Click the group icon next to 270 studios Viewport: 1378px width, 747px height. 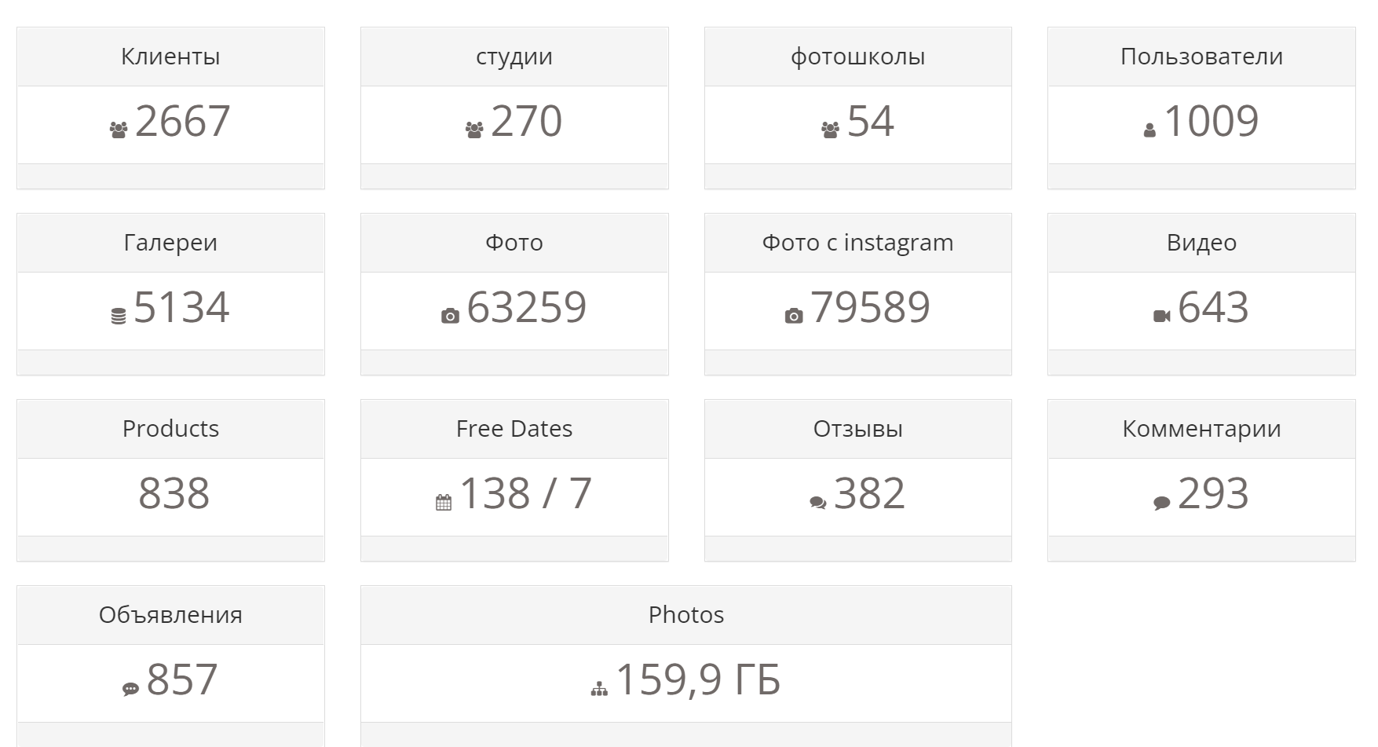474,130
